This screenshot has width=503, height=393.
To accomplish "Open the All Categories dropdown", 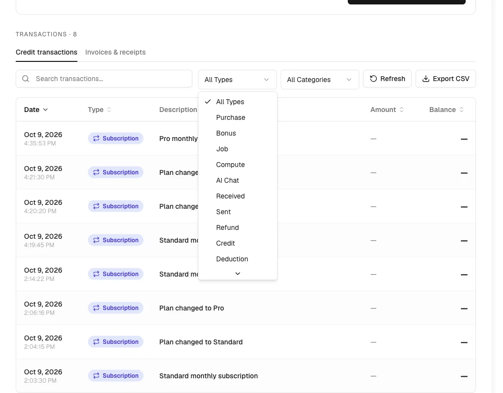I will (x=320, y=80).
